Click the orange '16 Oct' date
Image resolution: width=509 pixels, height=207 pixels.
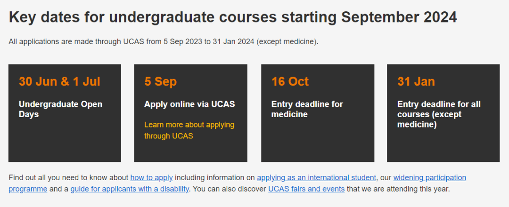[290, 81]
